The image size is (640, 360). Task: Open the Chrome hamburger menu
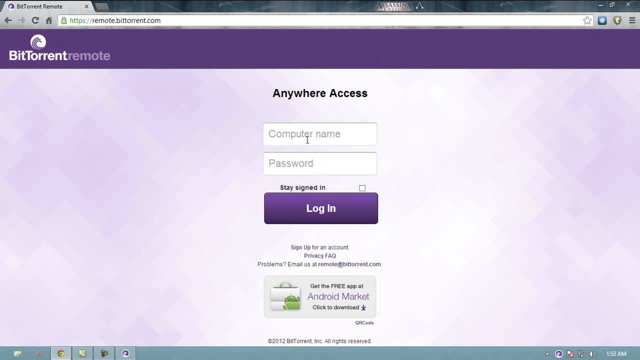631,20
